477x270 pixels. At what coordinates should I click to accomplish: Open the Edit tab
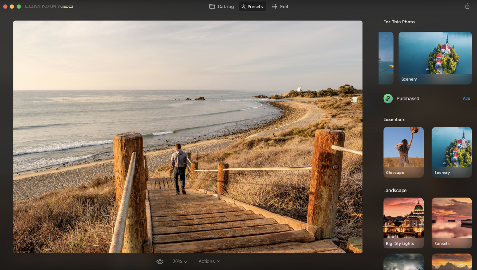coord(280,6)
